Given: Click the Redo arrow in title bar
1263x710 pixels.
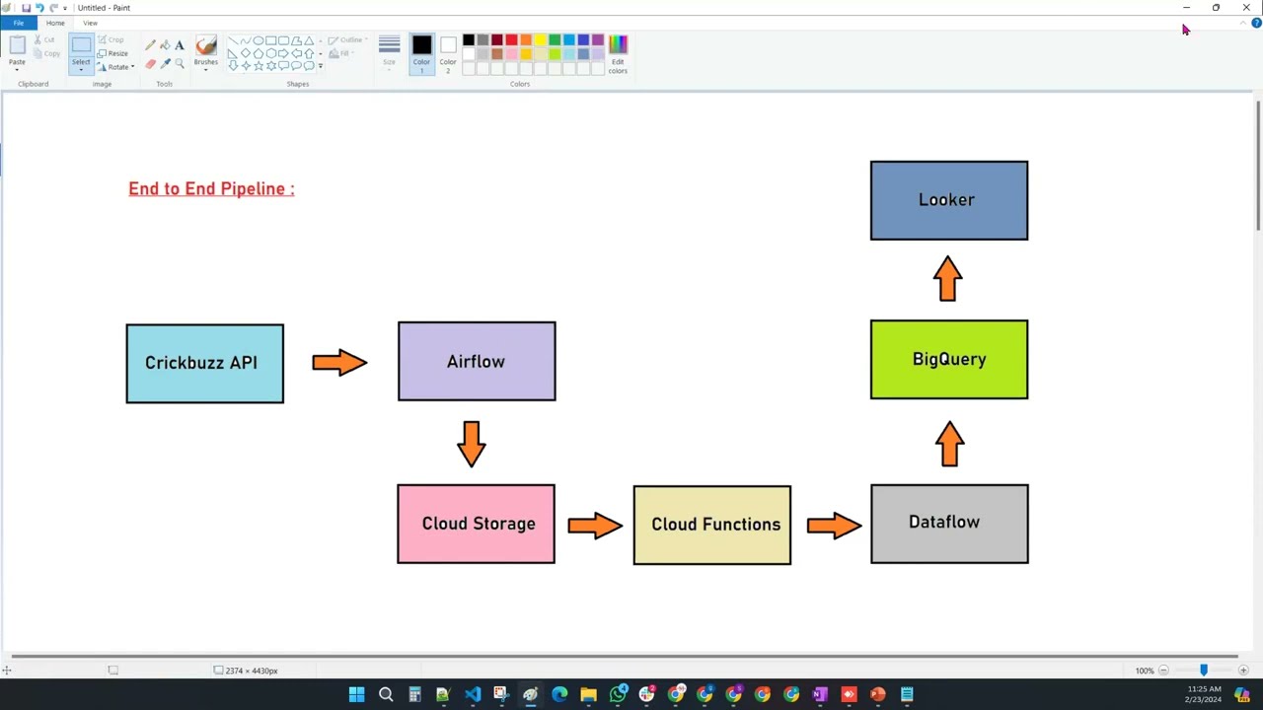Looking at the screenshot, I should coord(53,8).
